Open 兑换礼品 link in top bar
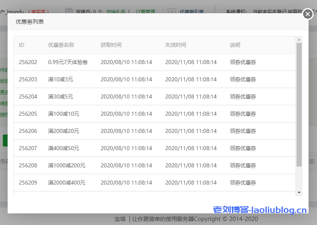This screenshot has width=317, height=225. point(116,12)
